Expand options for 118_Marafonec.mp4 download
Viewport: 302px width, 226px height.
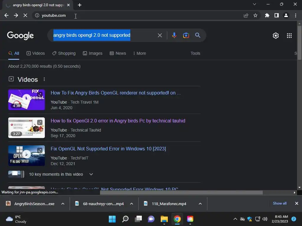200,204
